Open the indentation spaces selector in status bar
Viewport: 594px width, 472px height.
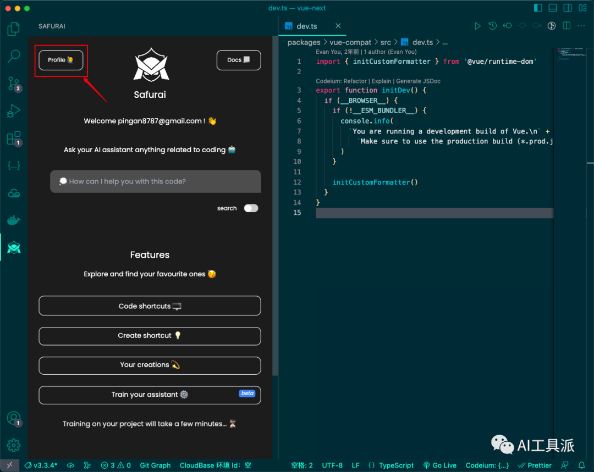tap(302, 465)
